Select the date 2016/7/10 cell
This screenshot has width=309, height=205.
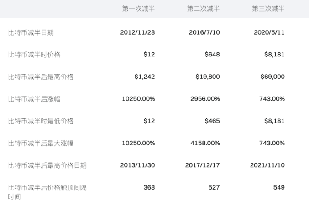coord(204,33)
